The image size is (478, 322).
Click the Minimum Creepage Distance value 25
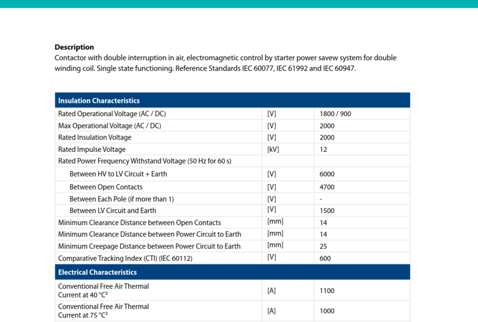323,246
